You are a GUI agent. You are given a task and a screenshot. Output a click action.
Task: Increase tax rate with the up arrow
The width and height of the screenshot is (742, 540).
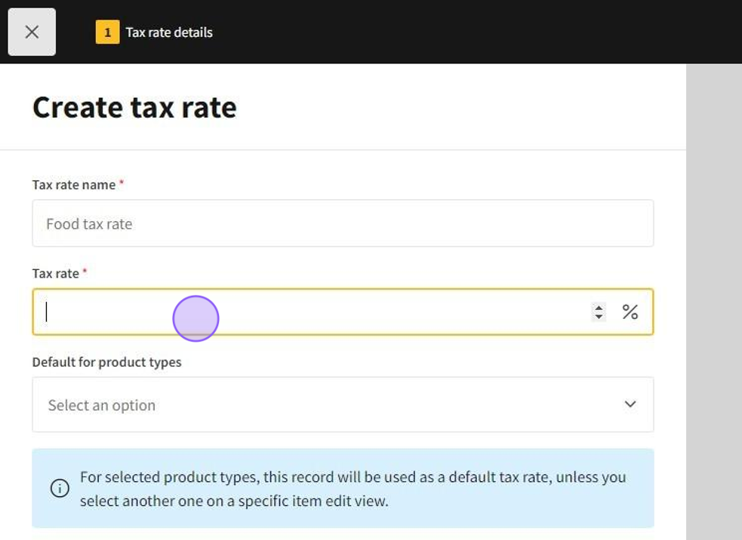click(x=599, y=307)
